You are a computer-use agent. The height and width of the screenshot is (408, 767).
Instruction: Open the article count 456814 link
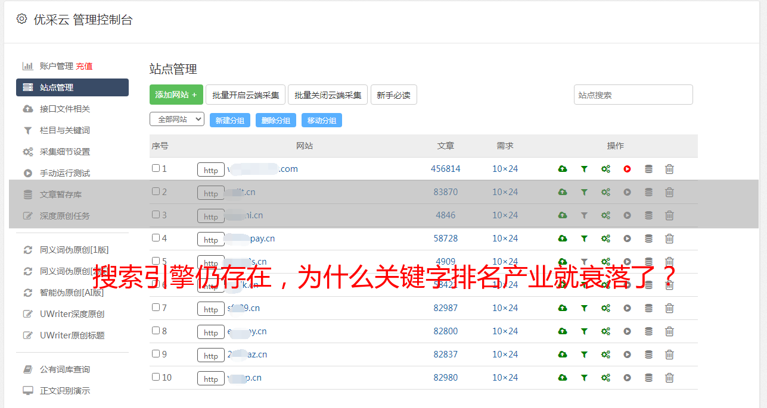446,169
